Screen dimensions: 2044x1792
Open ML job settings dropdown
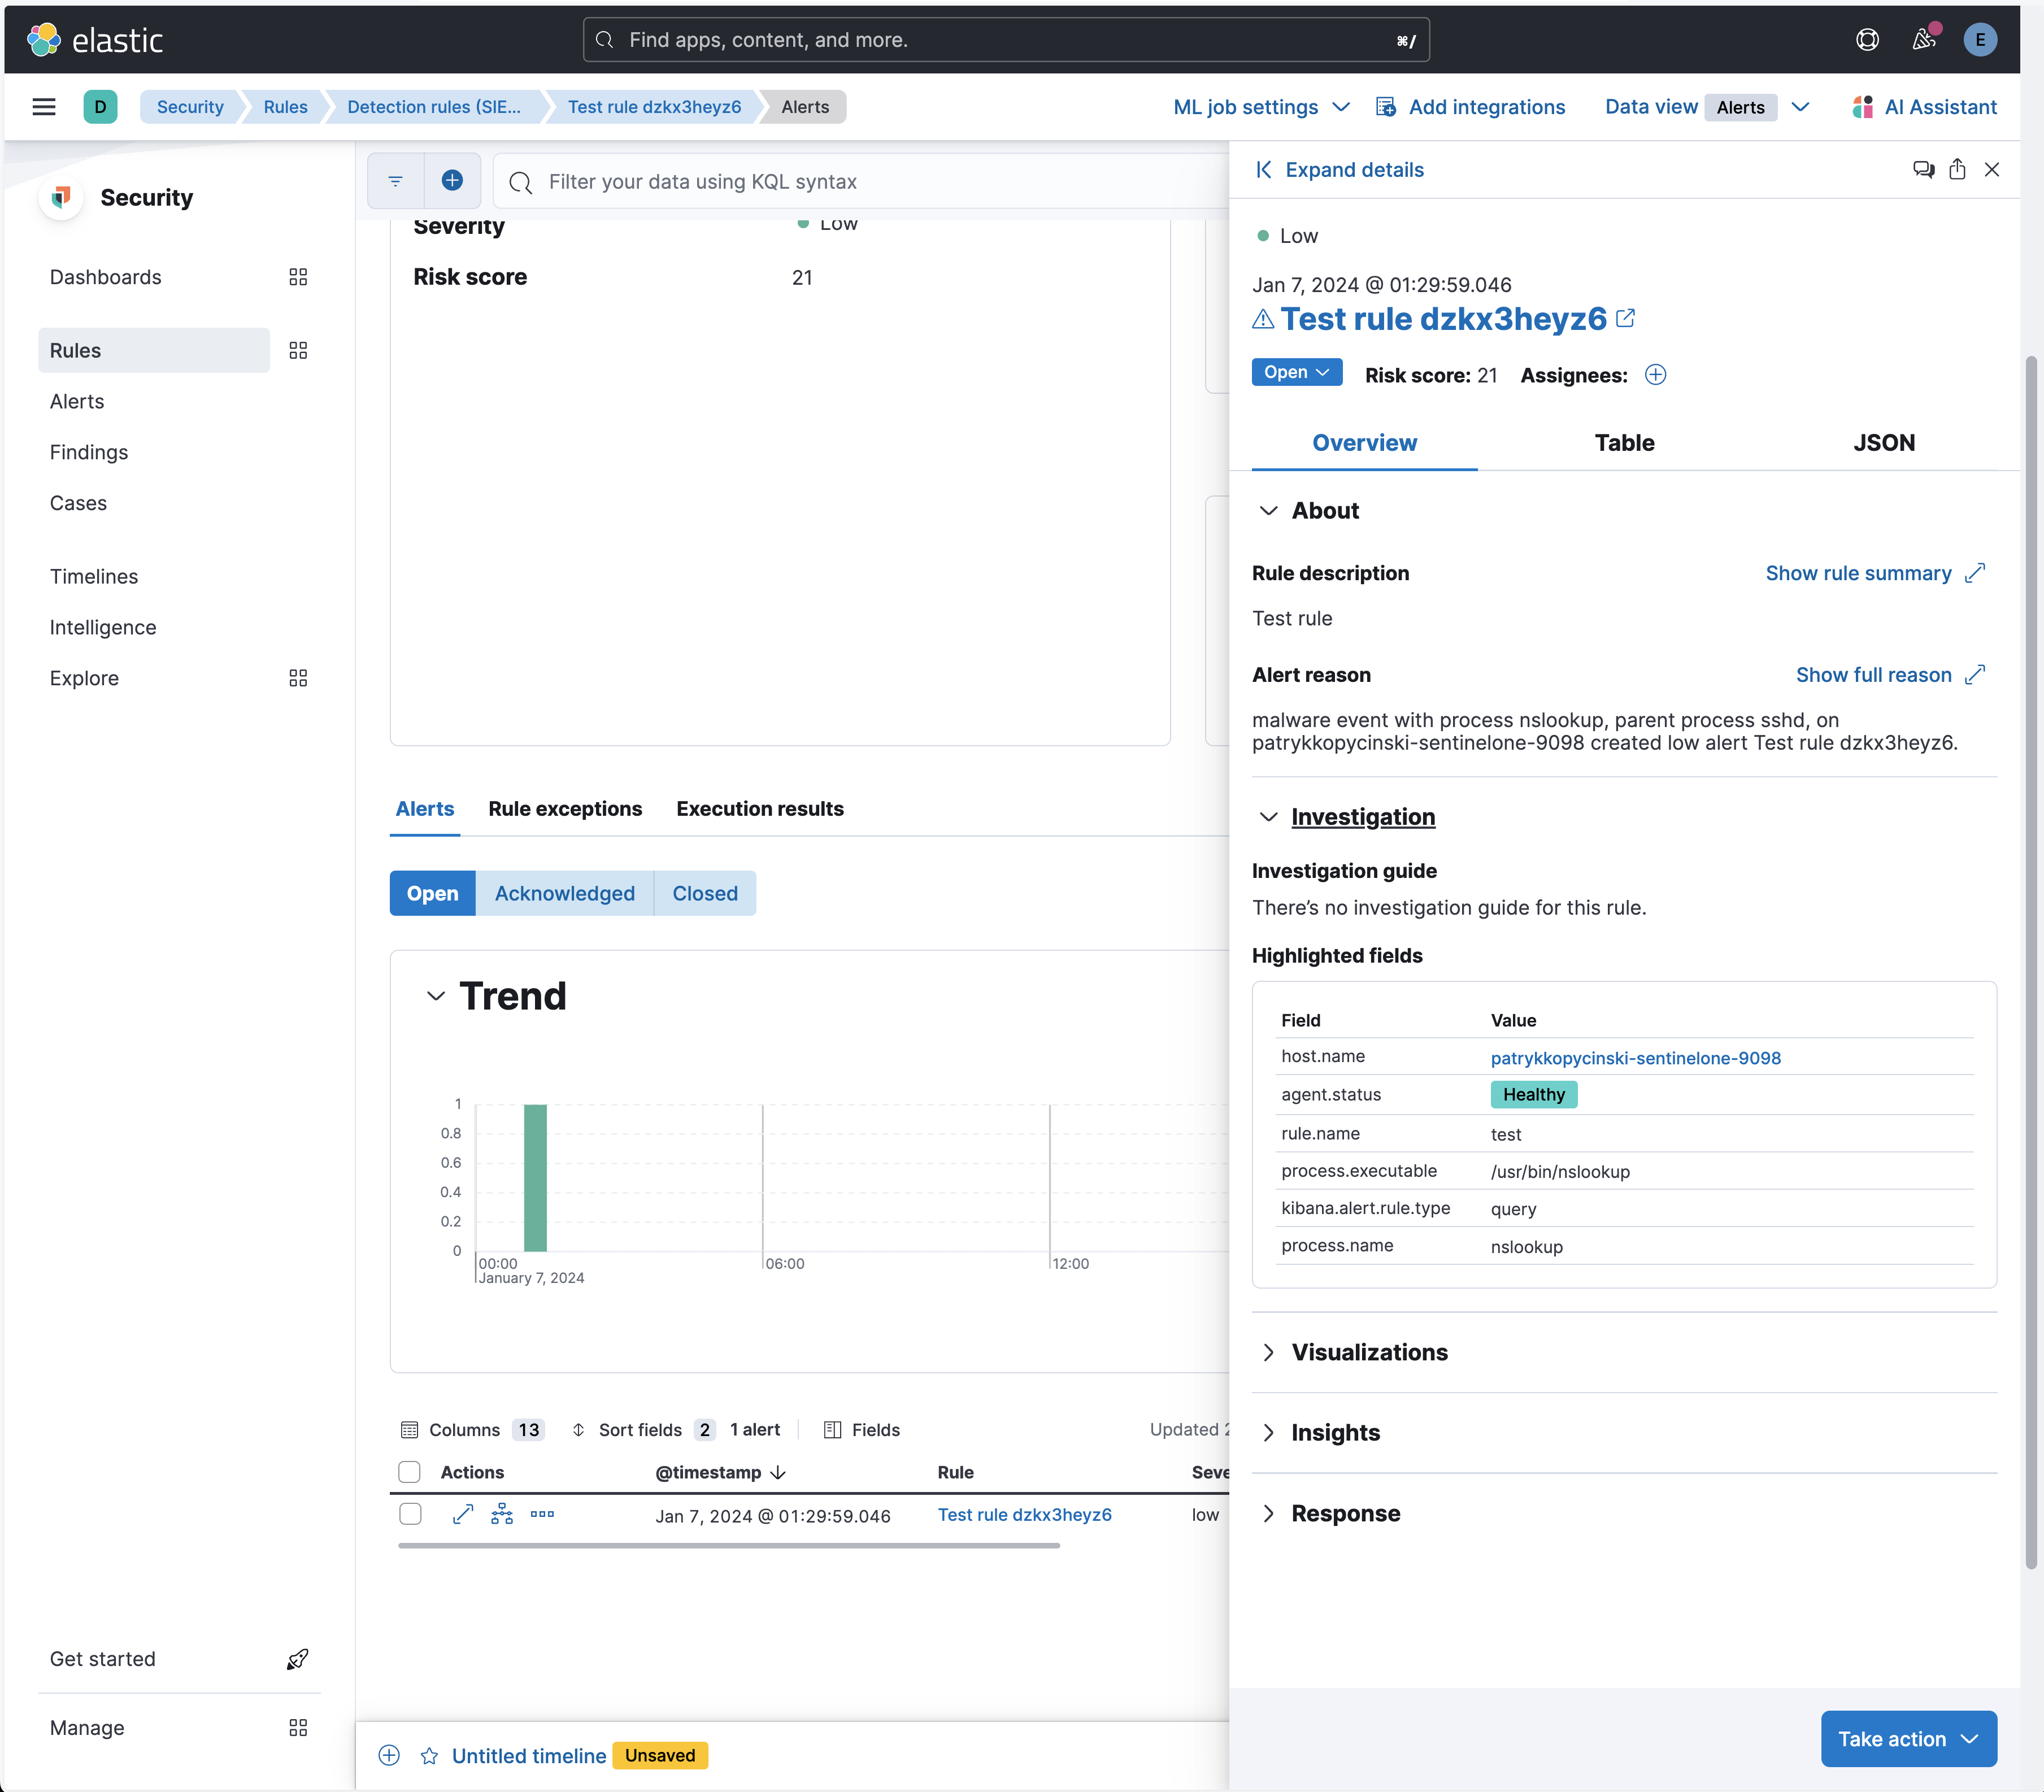coord(1261,107)
